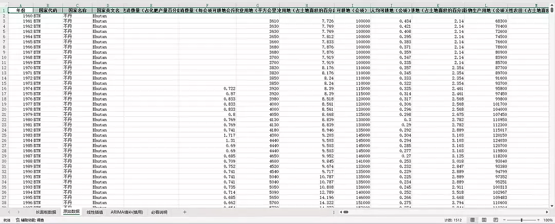555x224 pixels.
Task: Select row 16 header
Action: coord(4,88)
